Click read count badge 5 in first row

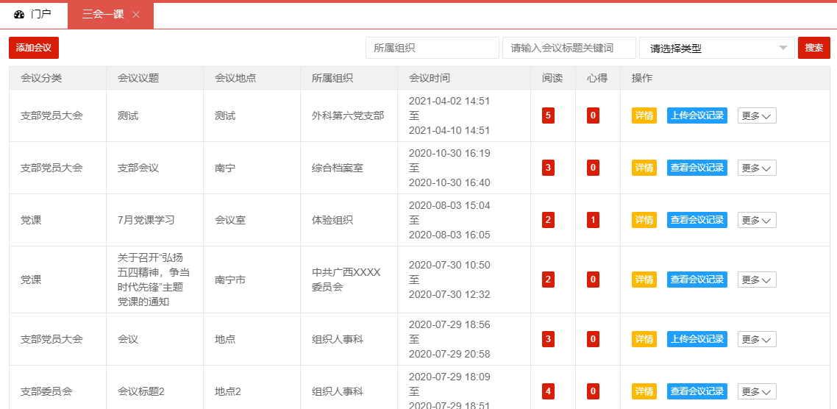click(x=548, y=115)
